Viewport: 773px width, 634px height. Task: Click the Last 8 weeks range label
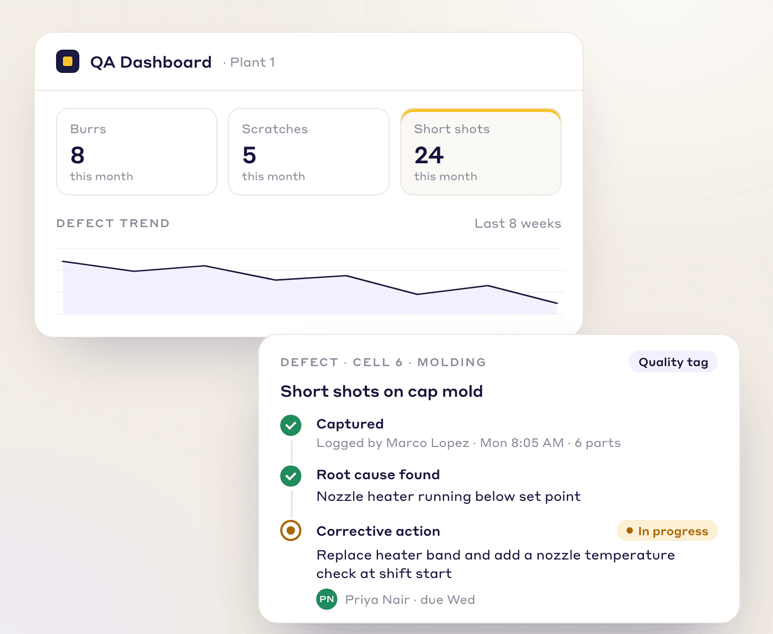pyautogui.click(x=518, y=223)
